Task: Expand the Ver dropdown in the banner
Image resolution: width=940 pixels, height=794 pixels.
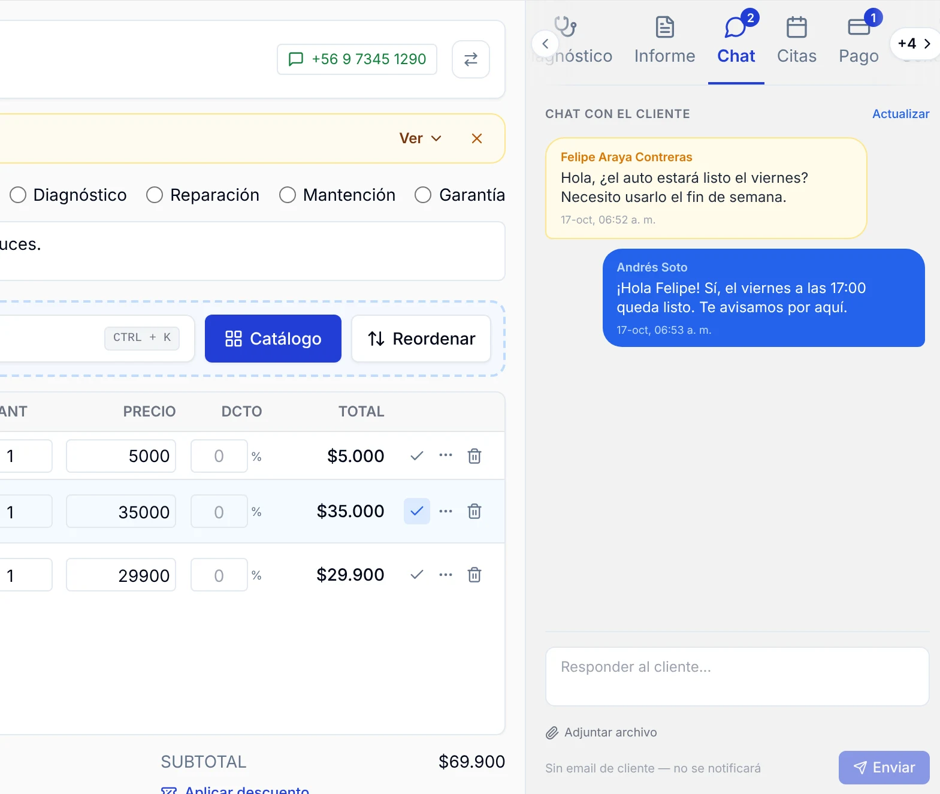Action: click(421, 138)
